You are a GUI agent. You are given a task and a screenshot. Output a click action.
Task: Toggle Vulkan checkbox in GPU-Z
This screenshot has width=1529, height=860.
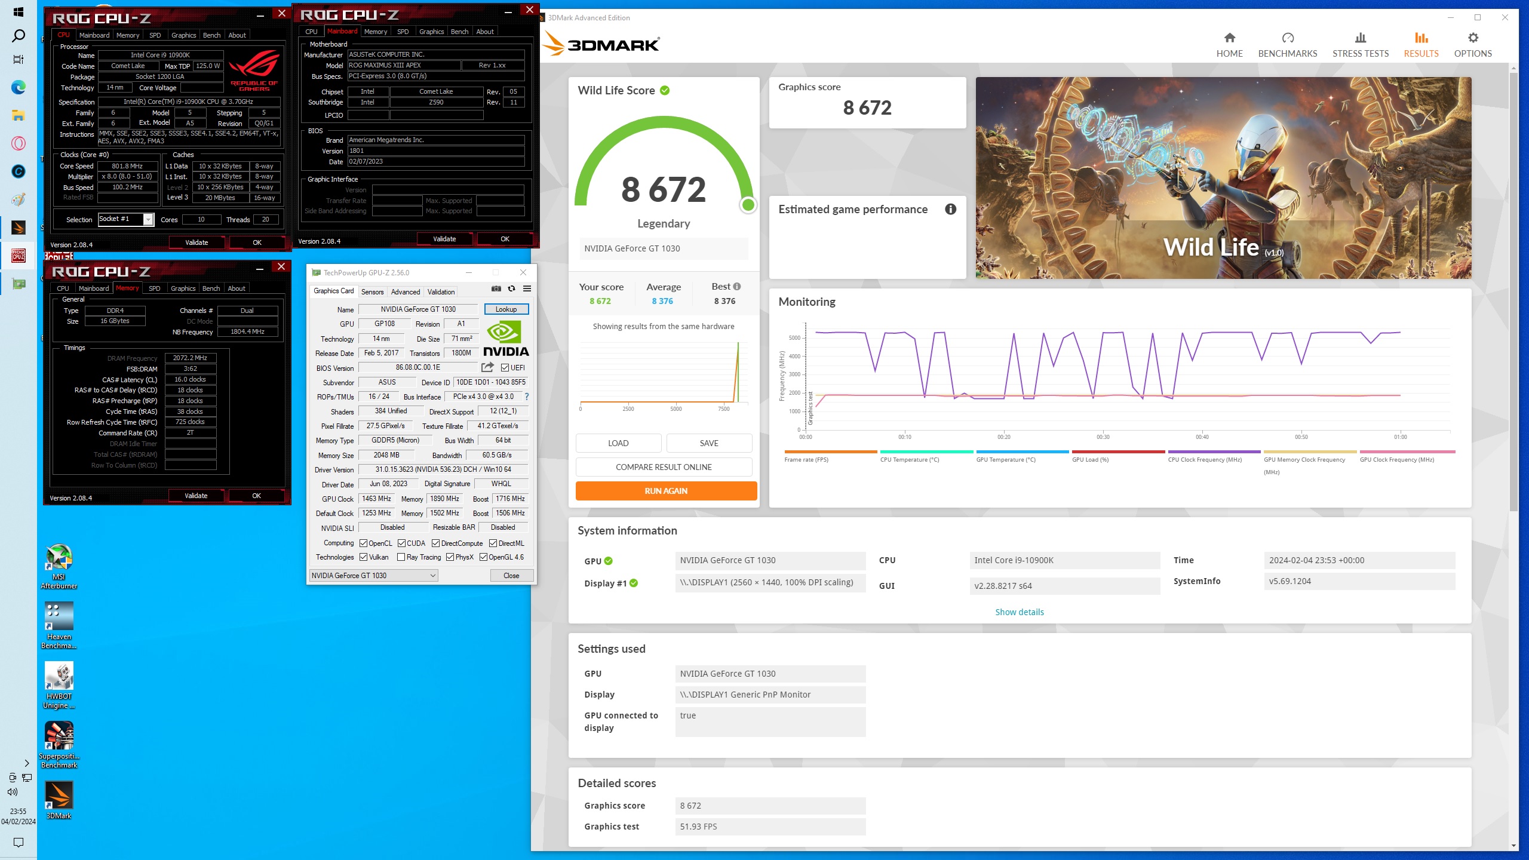(363, 557)
